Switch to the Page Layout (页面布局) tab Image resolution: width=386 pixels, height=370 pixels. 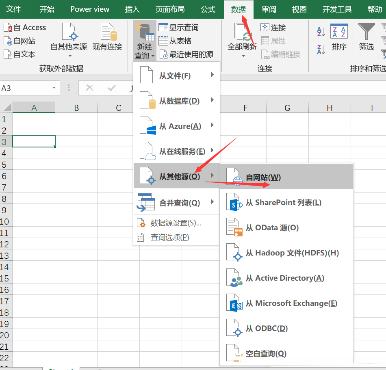point(170,9)
